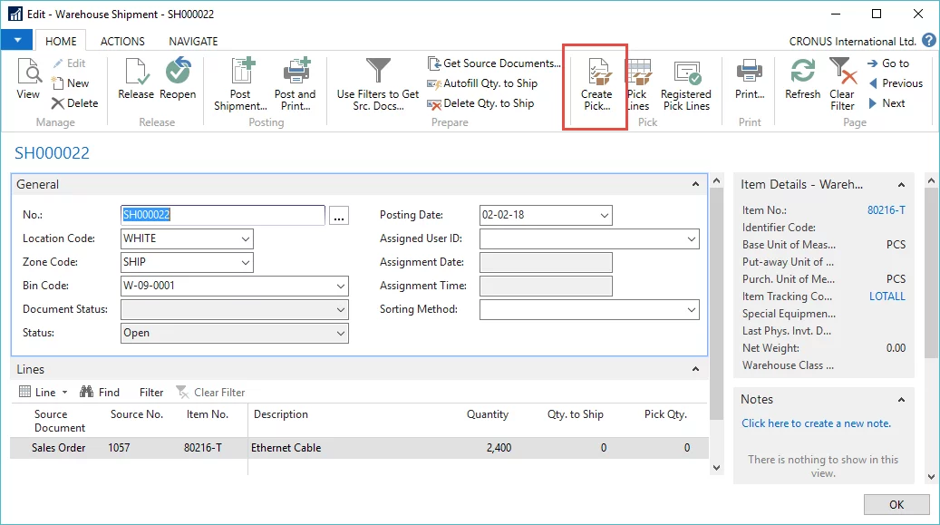Collapse the General section
The width and height of the screenshot is (940, 525).
(695, 184)
